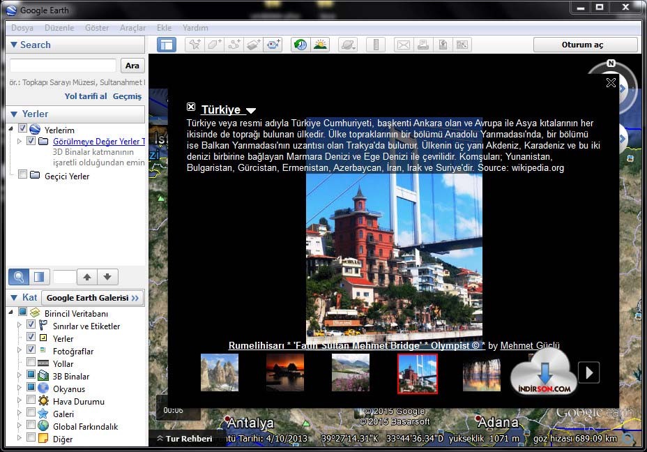This screenshot has width=647, height=452.
Task: Open the Göster menu
Action: pyautogui.click(x=97, y=28)
